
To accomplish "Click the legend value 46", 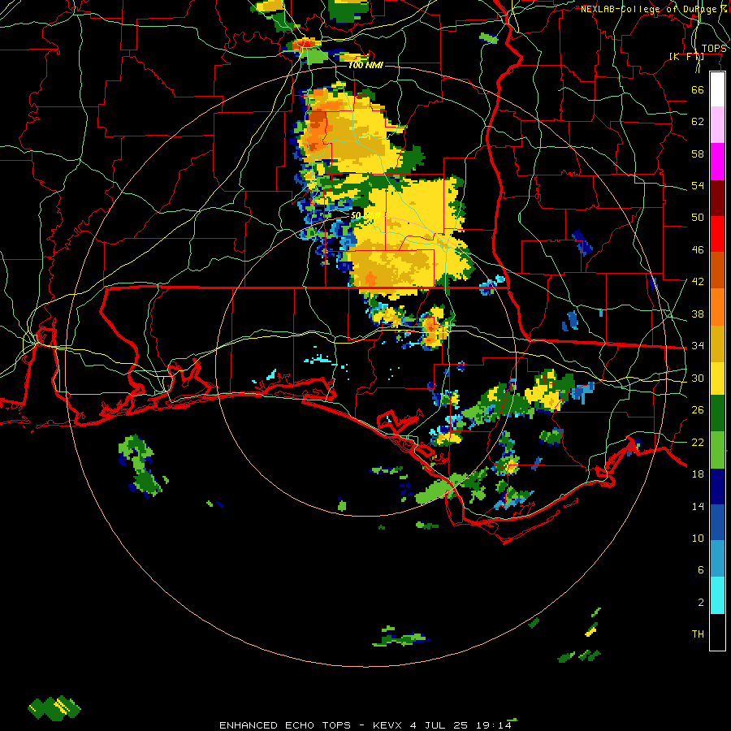I will click(x=698, y=250).
